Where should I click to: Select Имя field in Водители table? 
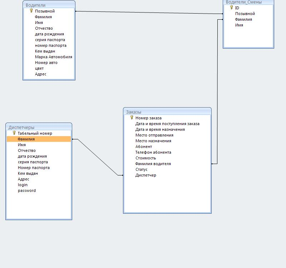click(x=39, y=23)
